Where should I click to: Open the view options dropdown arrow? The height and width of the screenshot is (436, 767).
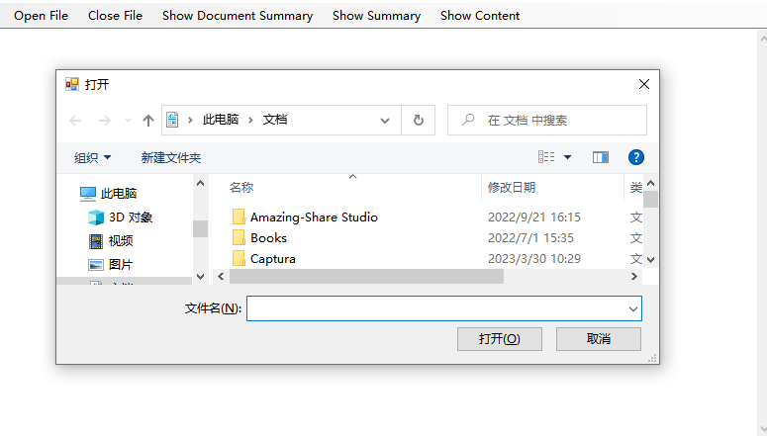(568, 157)
